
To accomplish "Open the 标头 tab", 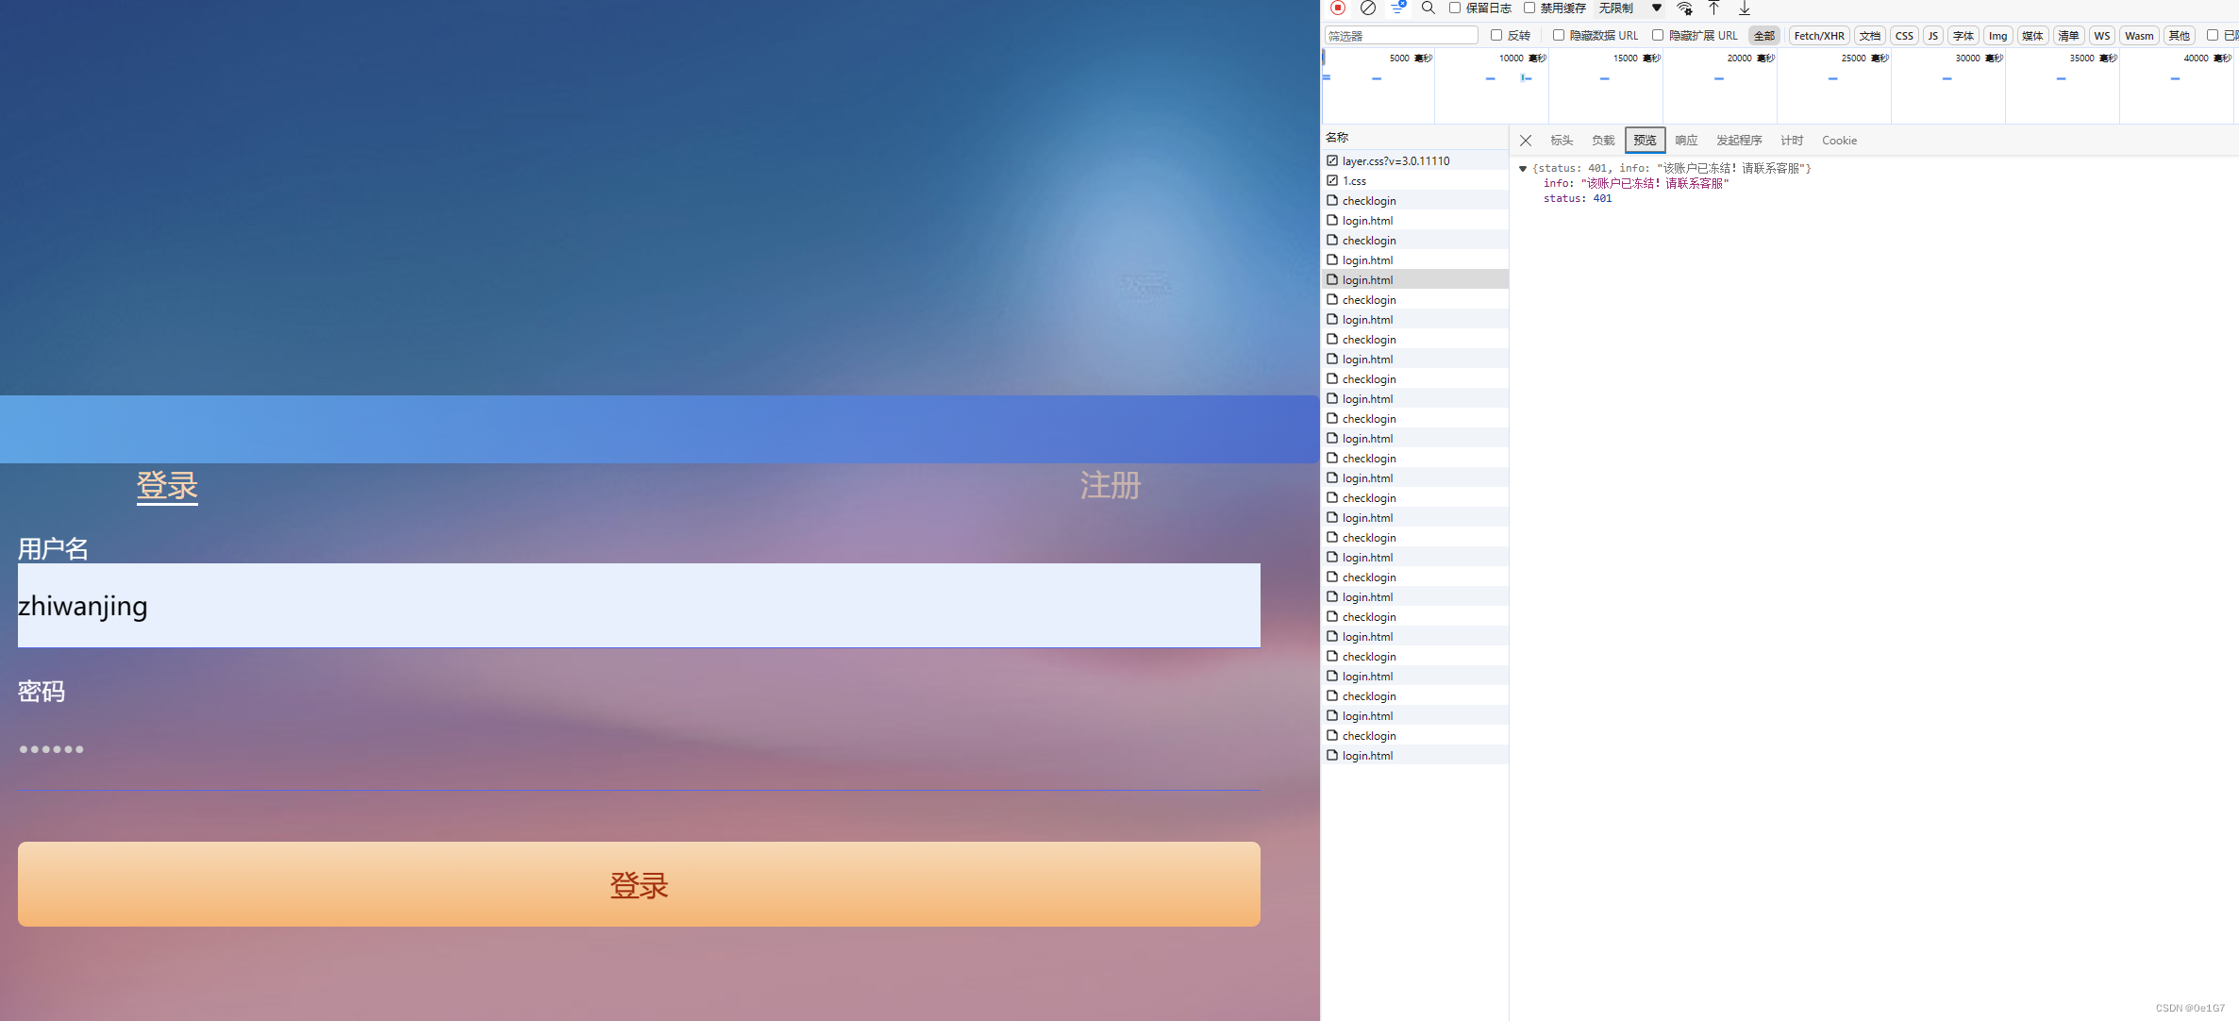I will pyautogui.click(x=1562, y=141).
